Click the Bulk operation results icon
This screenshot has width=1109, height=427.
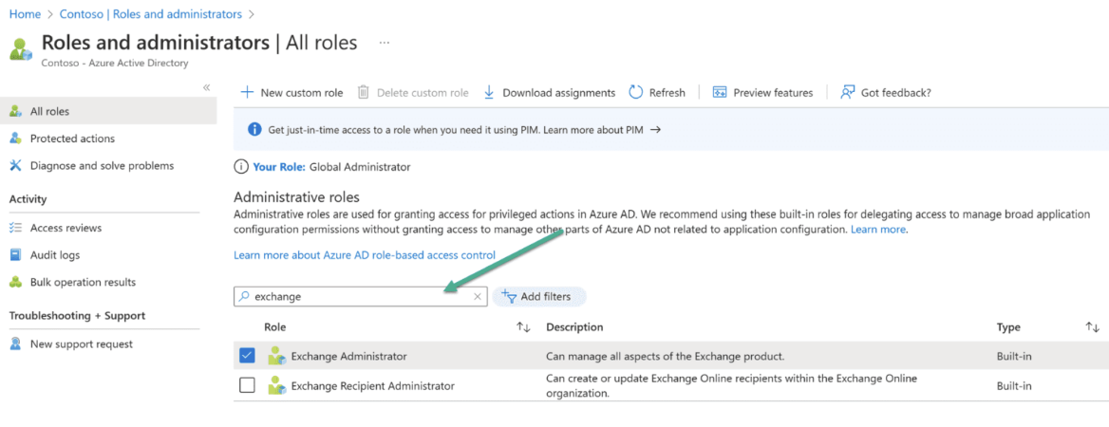click(15, 282)
